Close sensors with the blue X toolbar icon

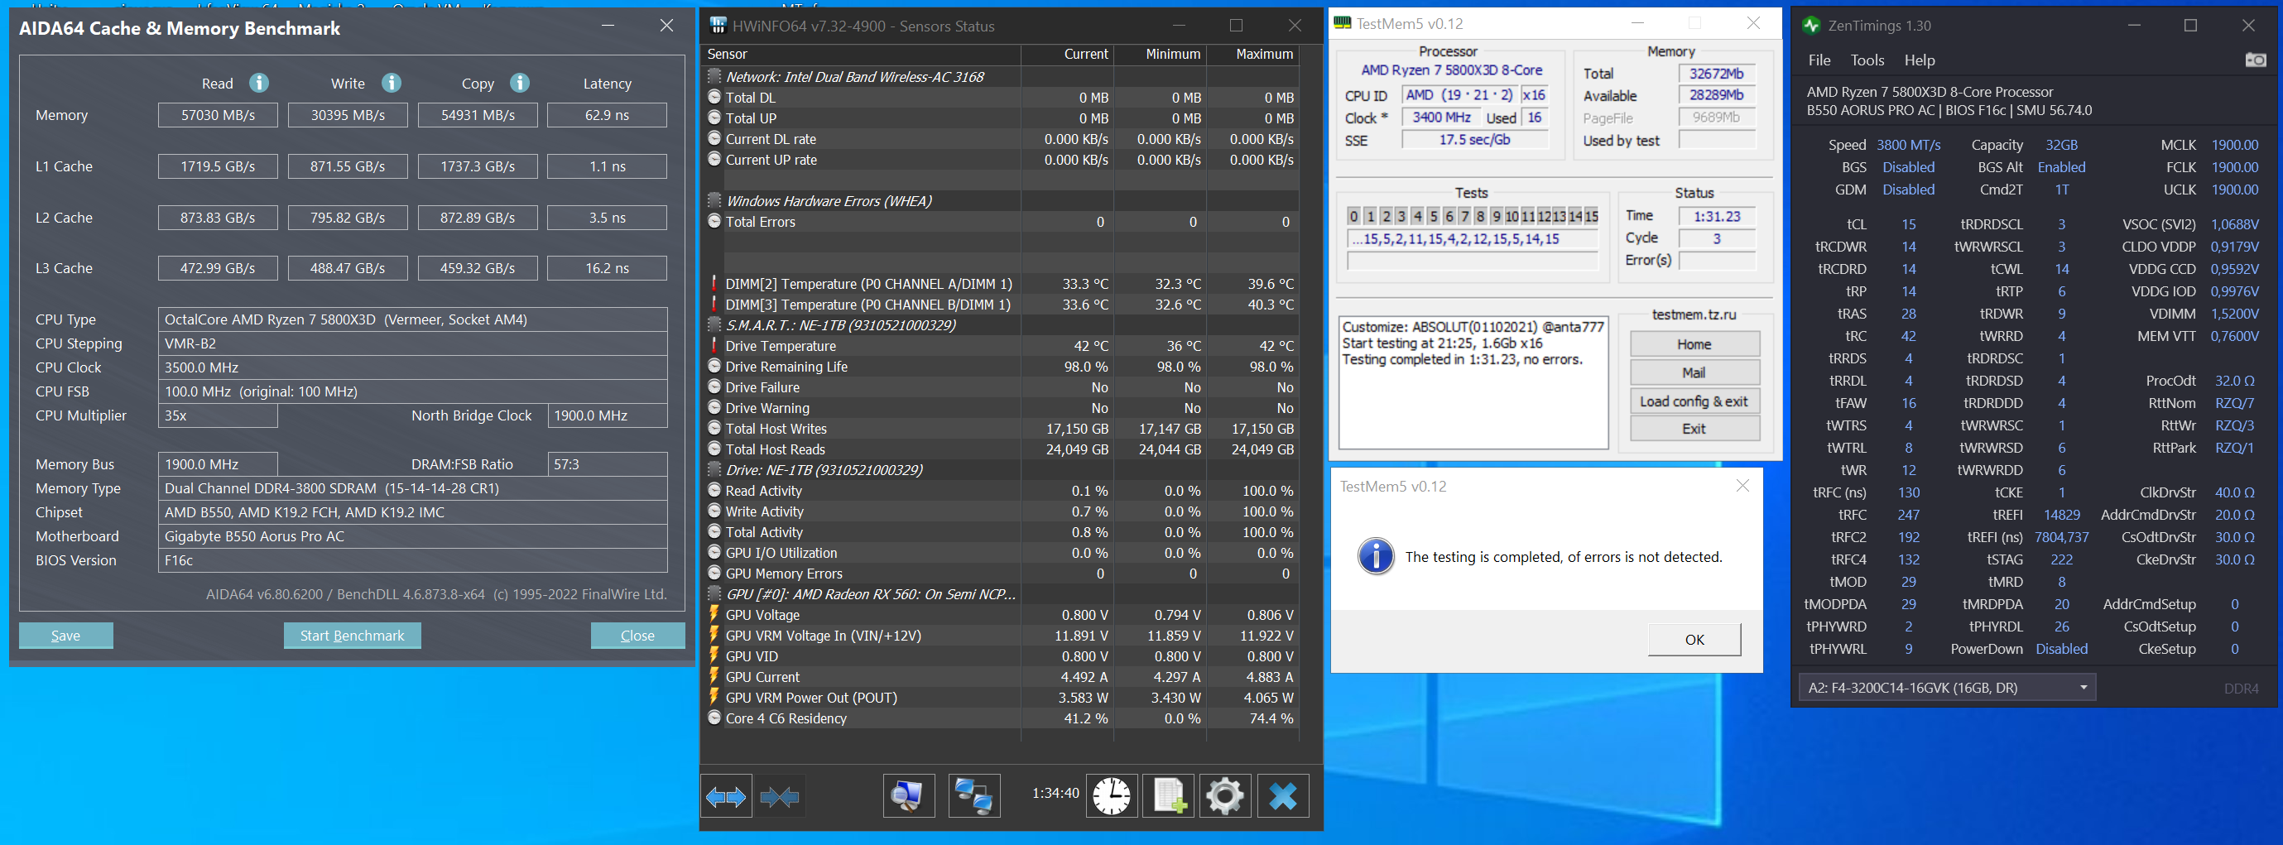[x=1283, y=796]
